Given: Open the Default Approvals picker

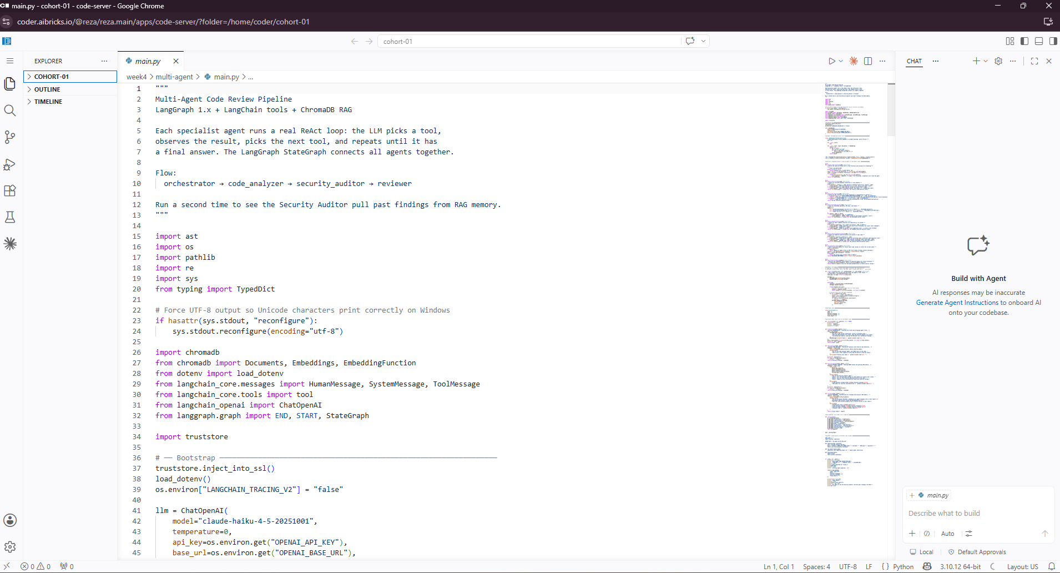Looking at the screenshot, I should (977, 552).
